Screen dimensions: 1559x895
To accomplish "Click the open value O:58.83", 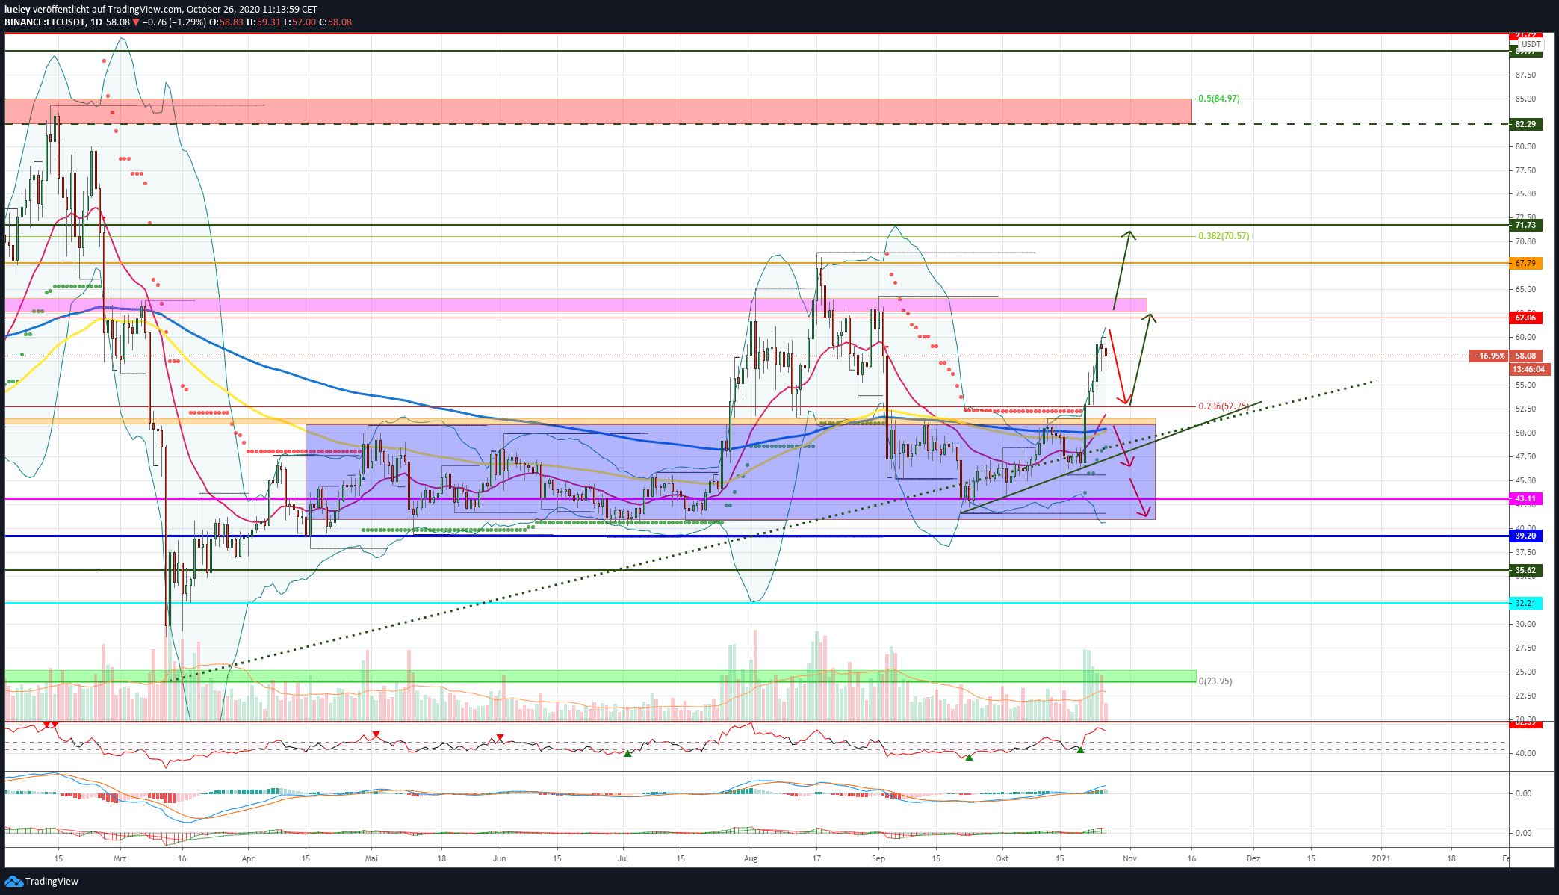I will pos(226,22).
